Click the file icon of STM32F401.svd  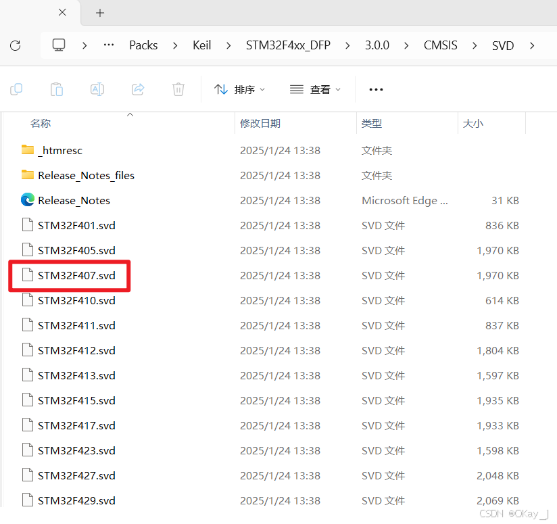[28, 225]
